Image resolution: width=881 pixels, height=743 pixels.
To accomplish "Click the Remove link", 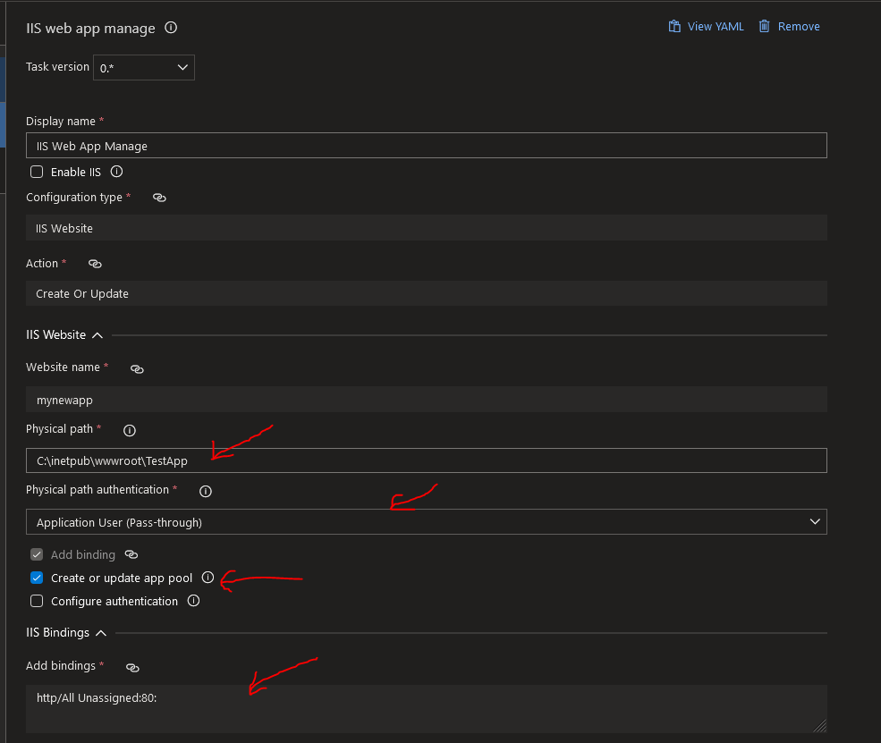I will [x=799, y=27].
